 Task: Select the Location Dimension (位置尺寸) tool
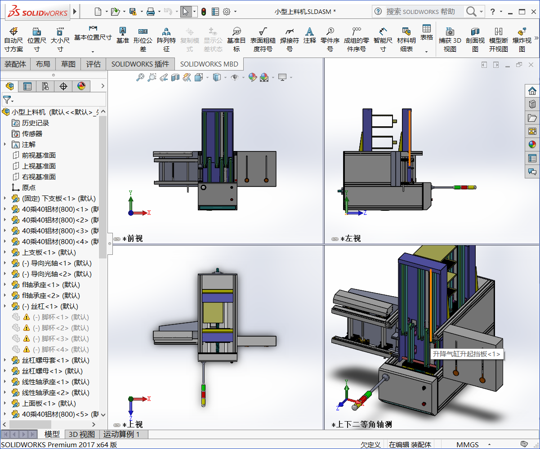point(37,39)
